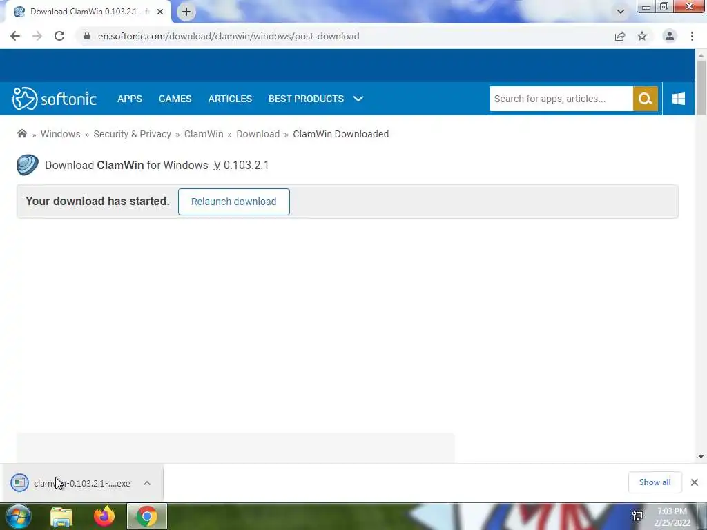
Task: Click the Chrome taskbar icon
Action: click(146, 516)
